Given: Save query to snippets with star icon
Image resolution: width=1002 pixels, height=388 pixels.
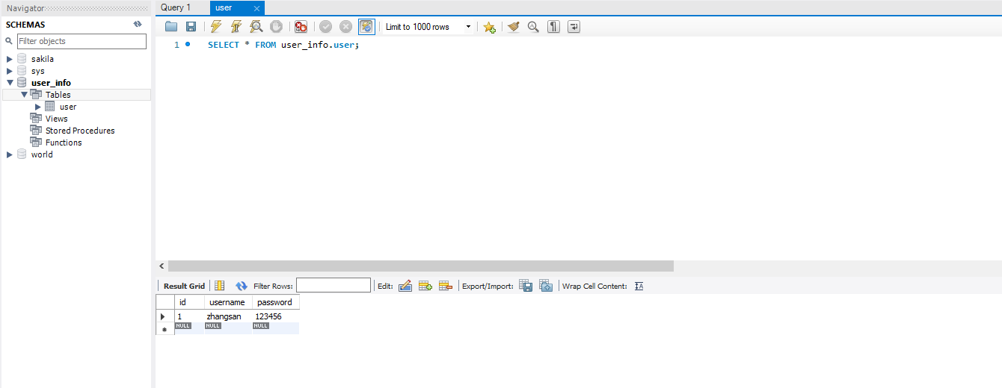Looking at the screenshot, I should (x=489, y=27).
